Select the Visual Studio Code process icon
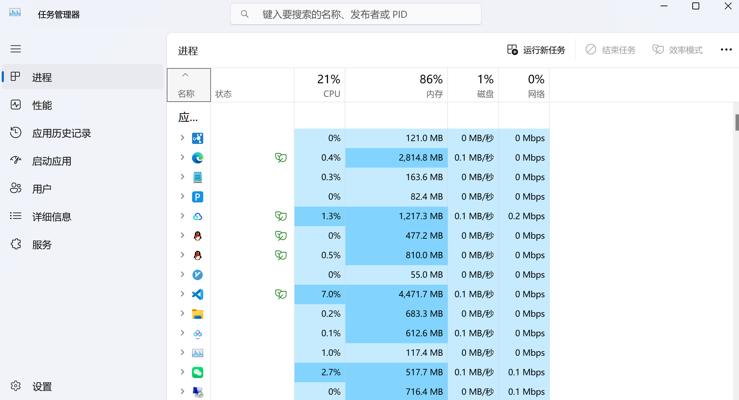The image size is (739, 400). (197, 294)
